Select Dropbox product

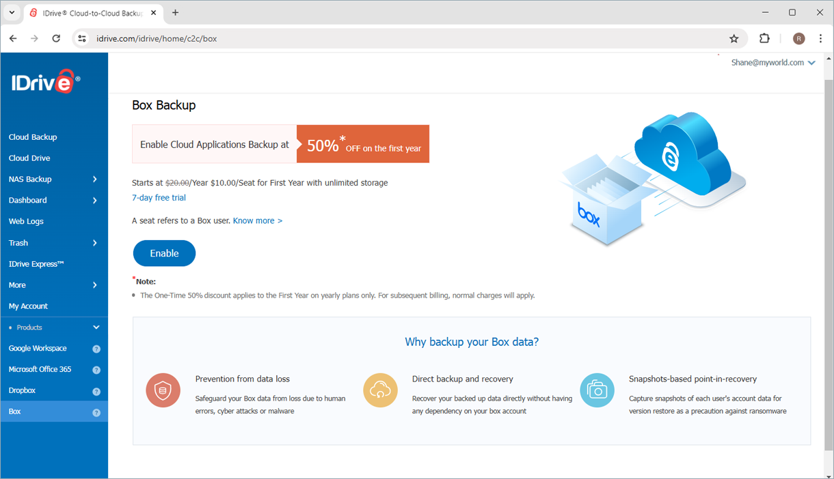point(22,391)
